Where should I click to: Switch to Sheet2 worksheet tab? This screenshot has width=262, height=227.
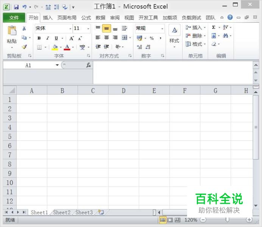coord(62,212)
